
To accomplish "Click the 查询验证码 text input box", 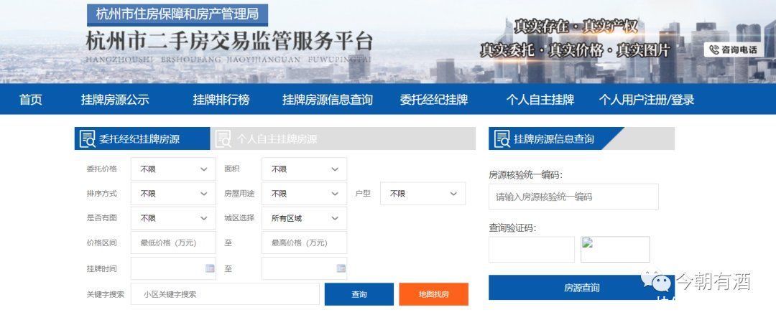I will point(532,249).
